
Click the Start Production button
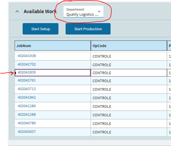click(88, 29)
